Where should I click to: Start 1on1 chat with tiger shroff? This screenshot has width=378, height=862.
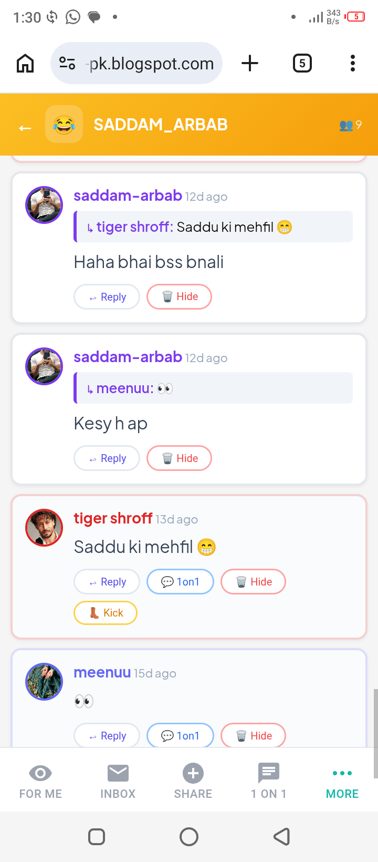pyautogui.click(x=181, y=582)
